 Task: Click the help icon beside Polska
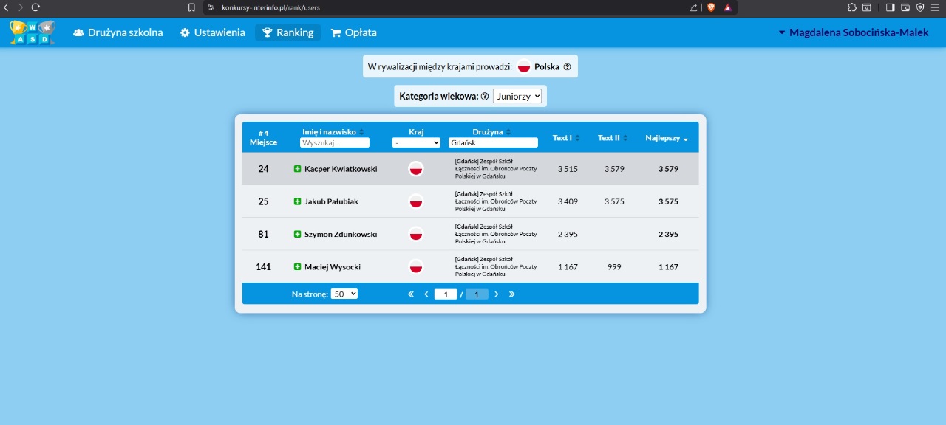(x=568, y=66)
